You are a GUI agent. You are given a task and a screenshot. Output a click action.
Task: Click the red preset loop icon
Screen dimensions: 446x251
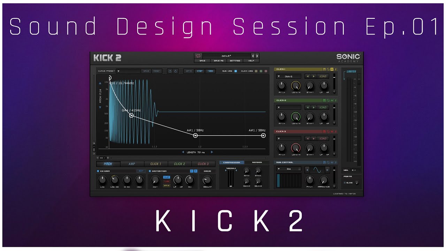click(198, 56)
